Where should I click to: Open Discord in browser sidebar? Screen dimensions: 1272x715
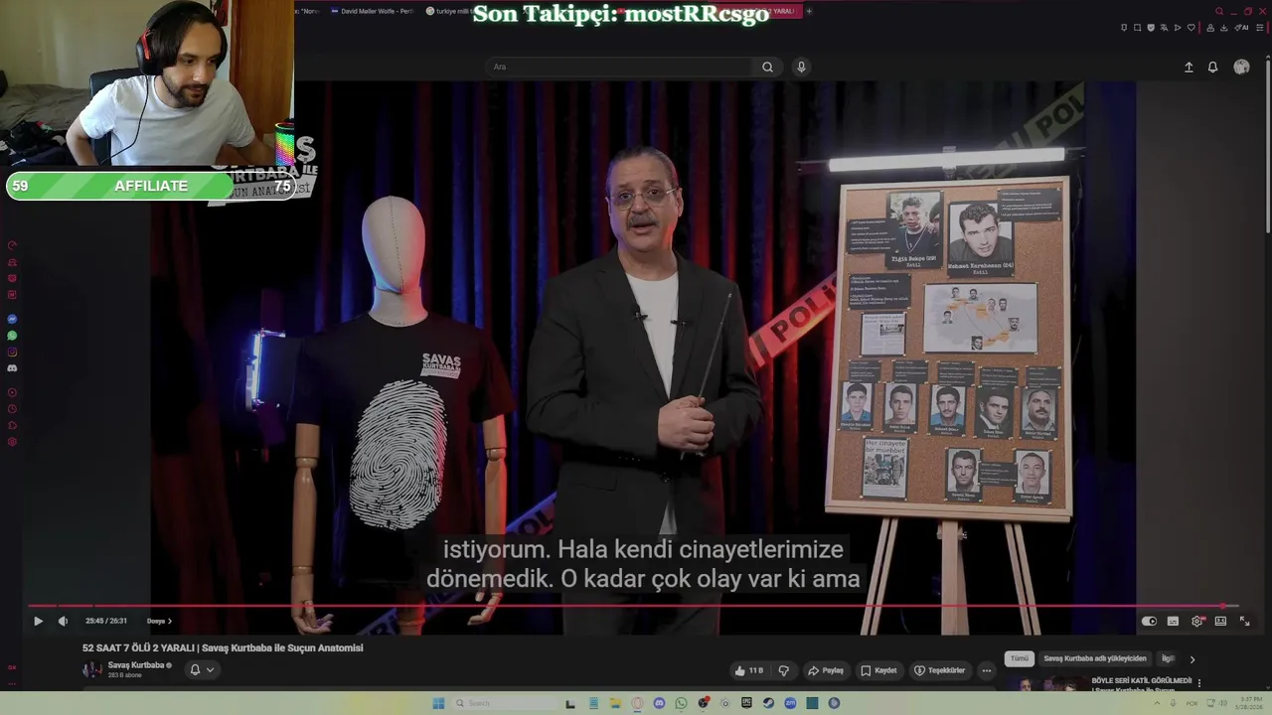[x=12, y=368]
